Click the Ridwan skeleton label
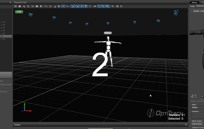Screen dimensions: 204x129 point(108,33)
